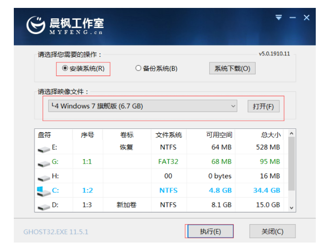This screenshot has width=336, height=245.
Task: Click the GHOST32.EXE 11.5.1 label
Action: point(56,232)
